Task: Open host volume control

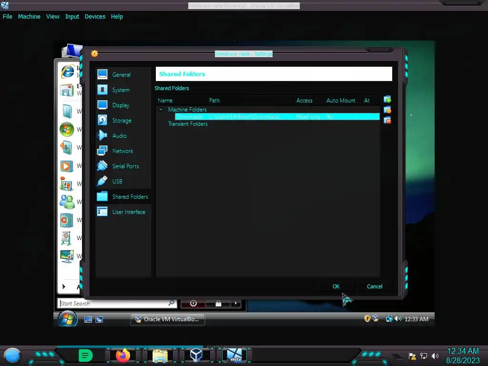Action: (x=435, y=356)
